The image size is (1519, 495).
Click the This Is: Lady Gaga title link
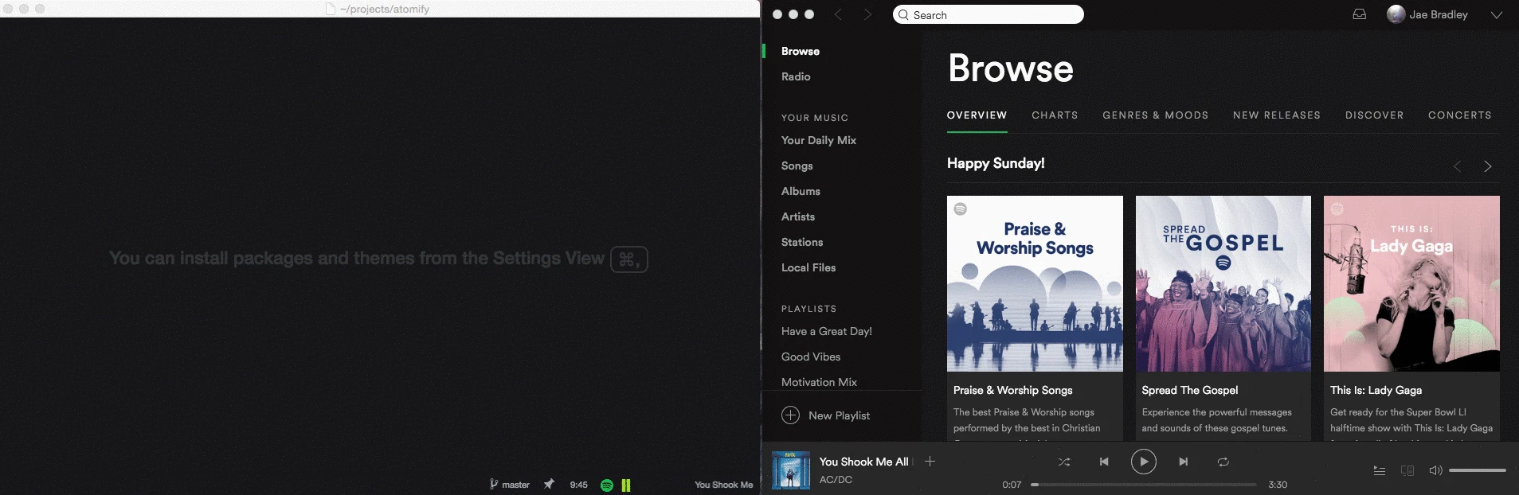1376,390
